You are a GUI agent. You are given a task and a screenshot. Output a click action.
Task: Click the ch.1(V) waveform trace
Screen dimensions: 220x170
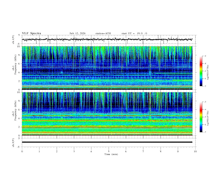coord(107,39)
